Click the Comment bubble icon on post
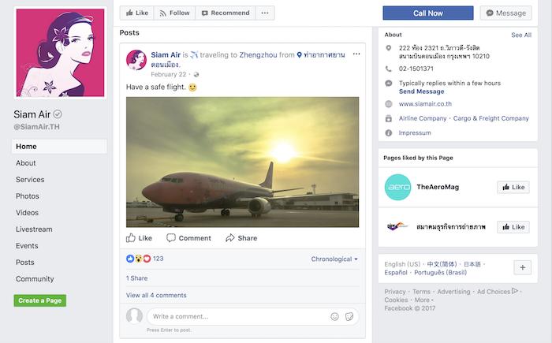This screenshot has height=343, width=552. tap(171, 238)
